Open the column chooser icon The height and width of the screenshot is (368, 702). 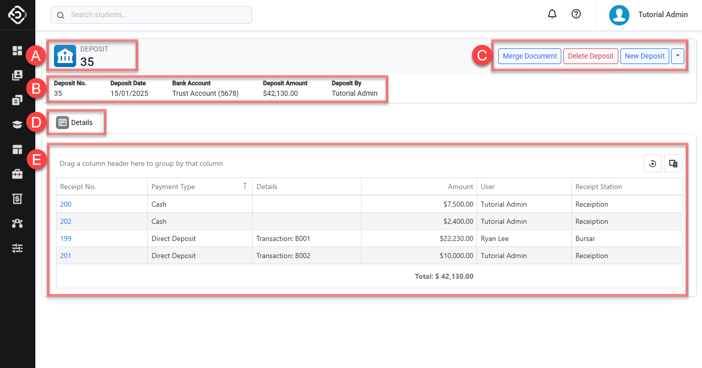pyautogui.click(x=673, y=163)
